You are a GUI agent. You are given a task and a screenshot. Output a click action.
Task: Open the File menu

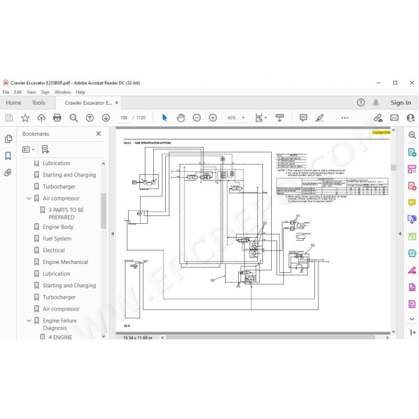(x=6, y=92)
